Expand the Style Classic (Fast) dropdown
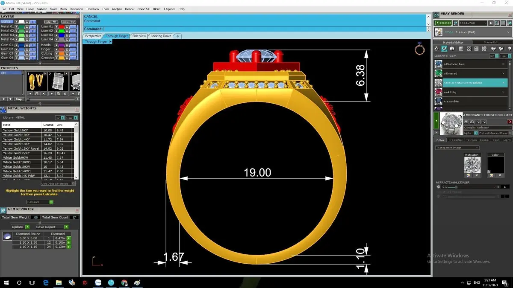Image resolution: width=513 pixels, height=288 pixels. click(x=473, y=32)
